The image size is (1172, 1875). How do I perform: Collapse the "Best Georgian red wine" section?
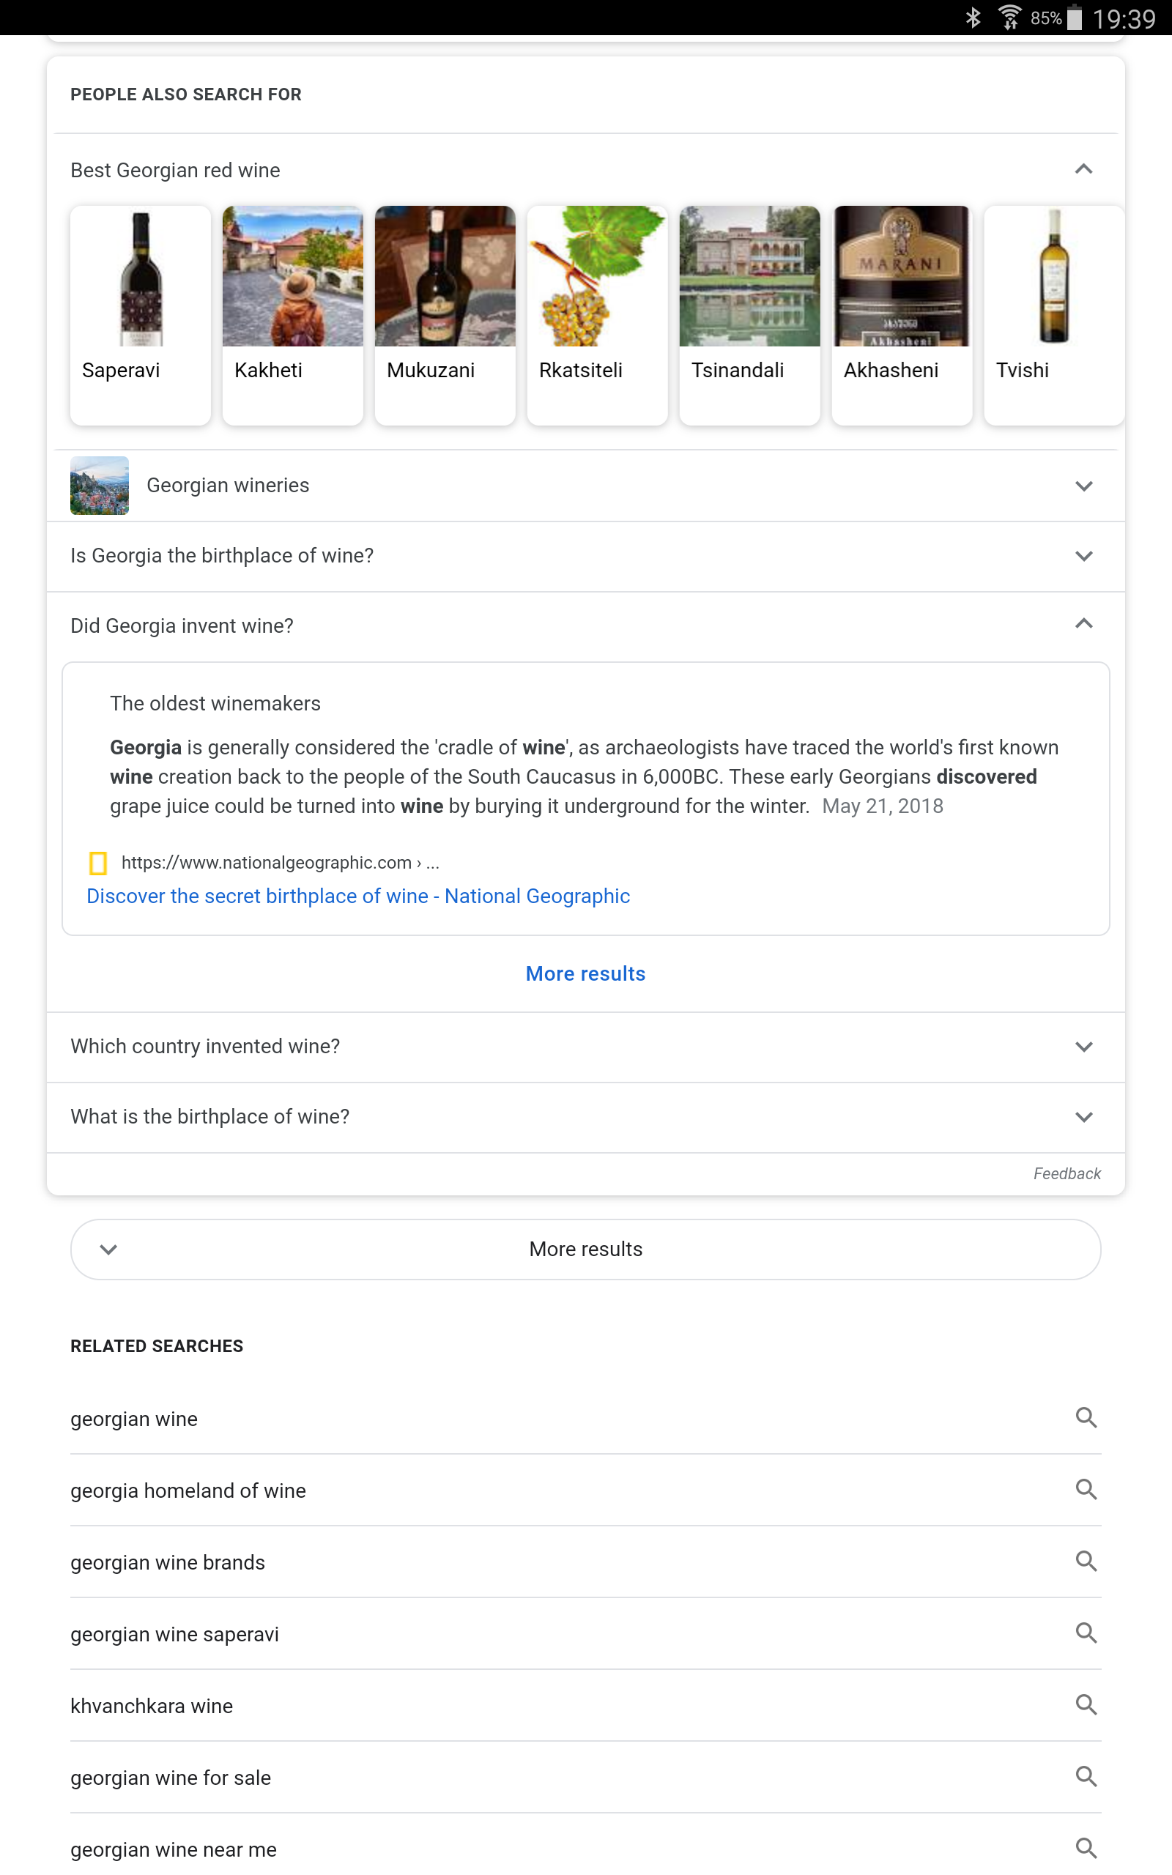[1083, 170]
